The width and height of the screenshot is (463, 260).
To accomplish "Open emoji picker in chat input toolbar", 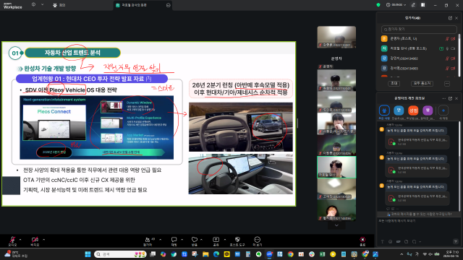I will [391, 242].
